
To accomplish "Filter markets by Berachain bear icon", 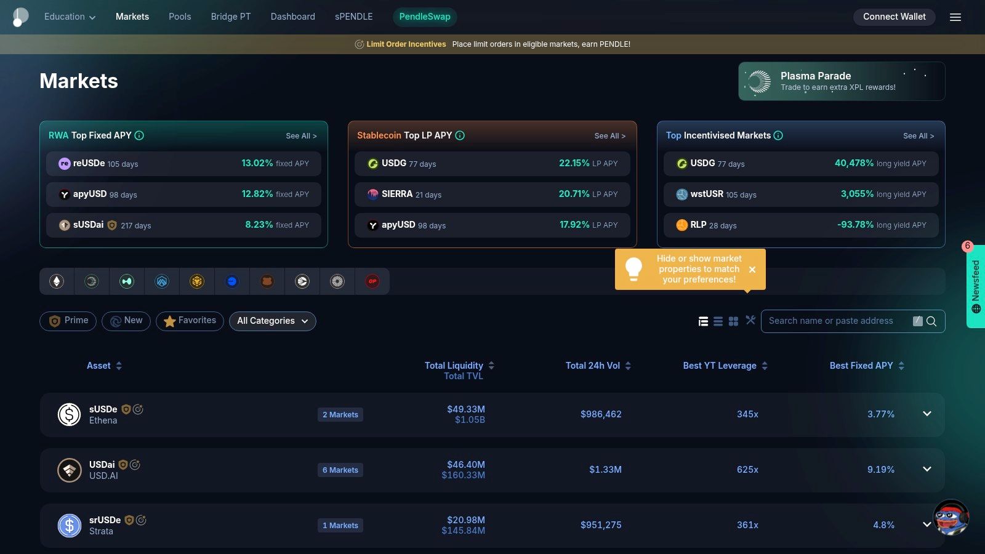I will tap(267, 281).
